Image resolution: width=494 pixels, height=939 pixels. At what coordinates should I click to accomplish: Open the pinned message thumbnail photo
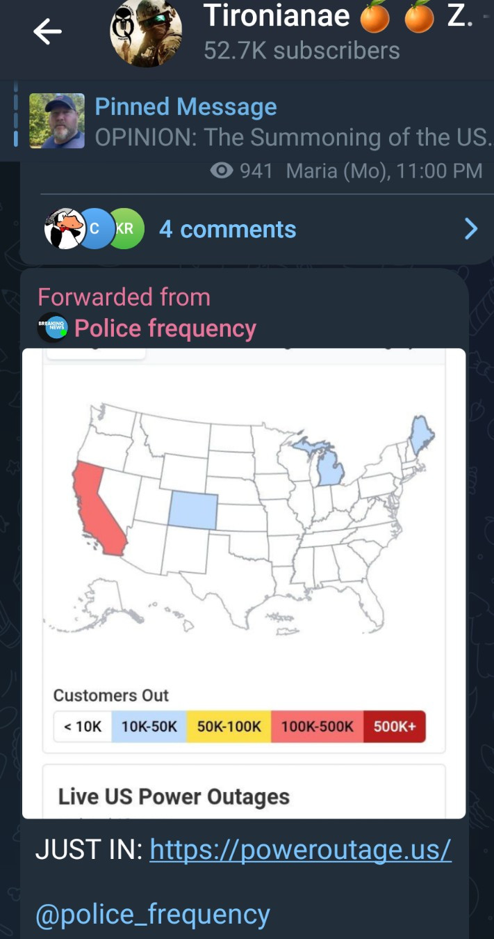tap(57, 121)
